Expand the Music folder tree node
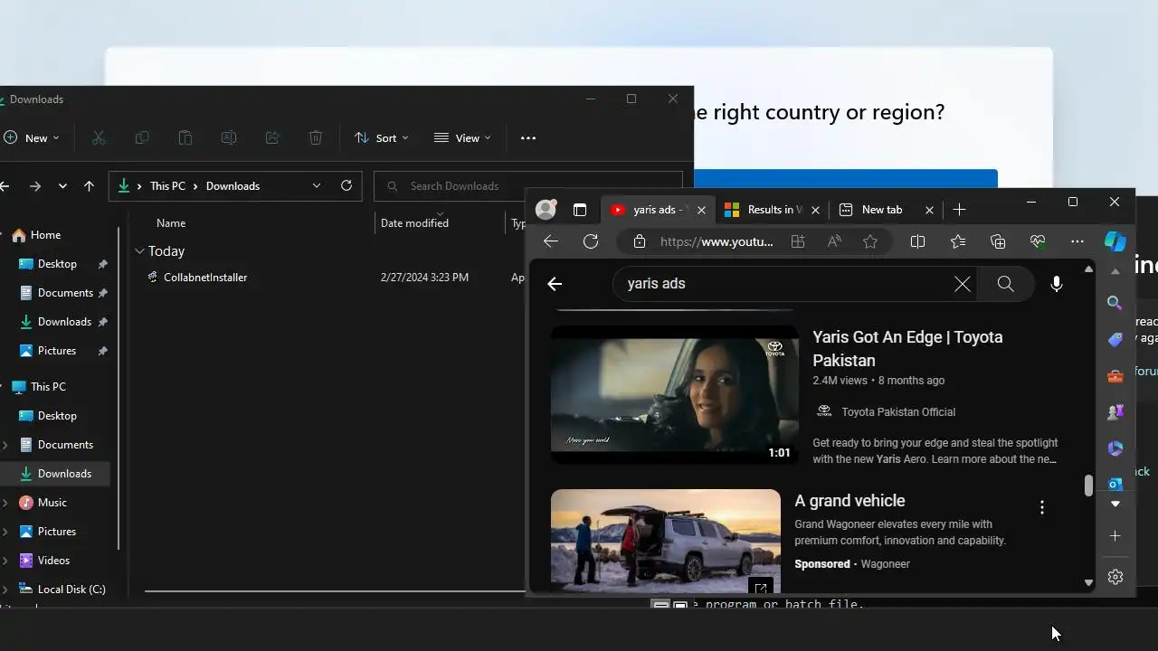 5,502
